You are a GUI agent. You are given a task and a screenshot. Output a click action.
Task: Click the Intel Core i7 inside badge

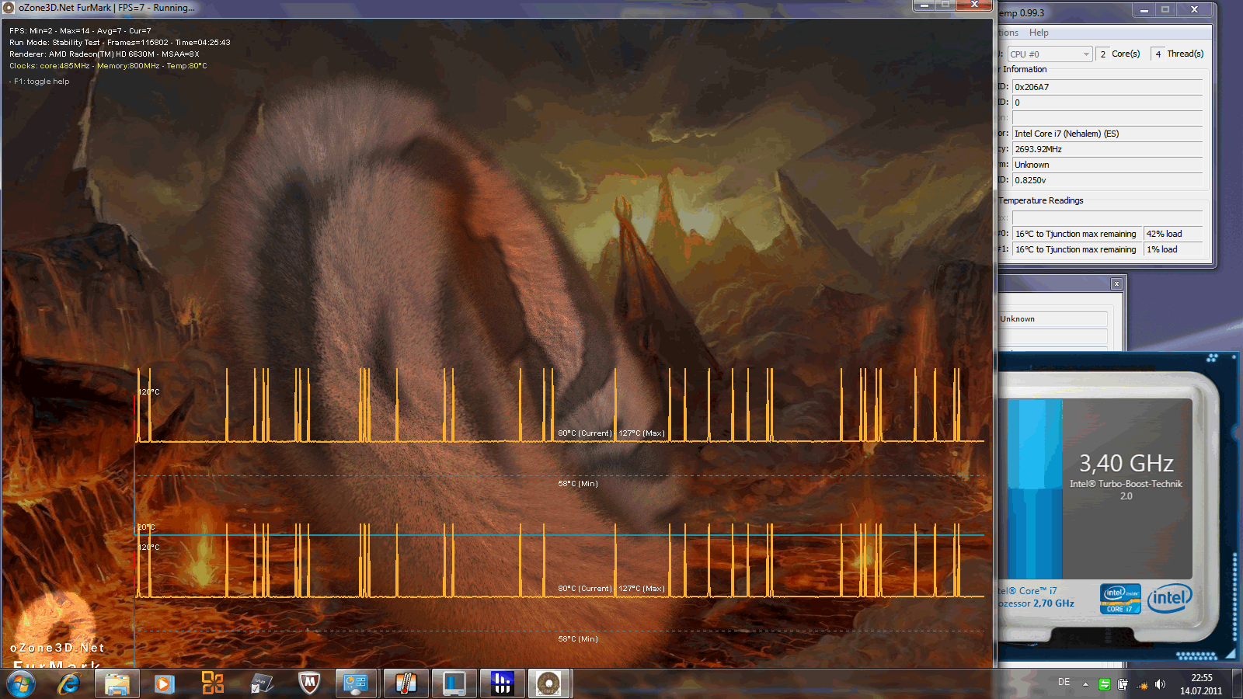[1120, 599]
